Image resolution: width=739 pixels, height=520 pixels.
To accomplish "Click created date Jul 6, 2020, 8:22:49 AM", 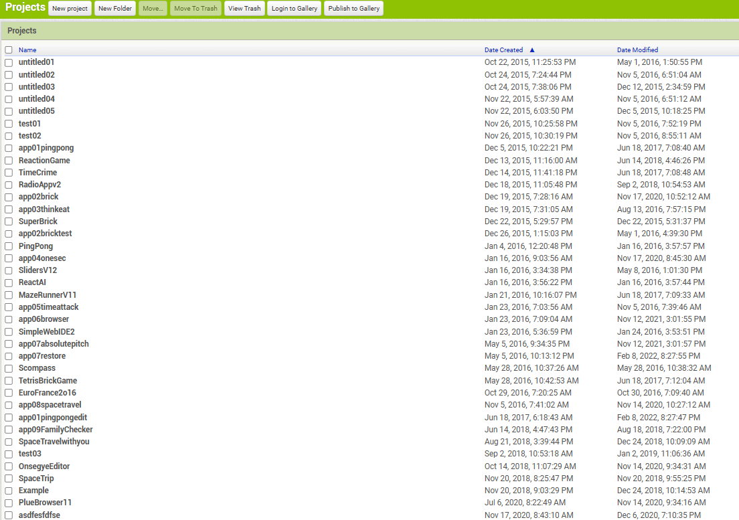I will pos(525,503).
